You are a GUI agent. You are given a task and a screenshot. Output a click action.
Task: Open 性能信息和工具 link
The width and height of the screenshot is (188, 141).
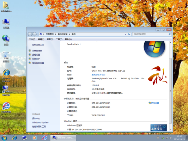pos(39,127)
